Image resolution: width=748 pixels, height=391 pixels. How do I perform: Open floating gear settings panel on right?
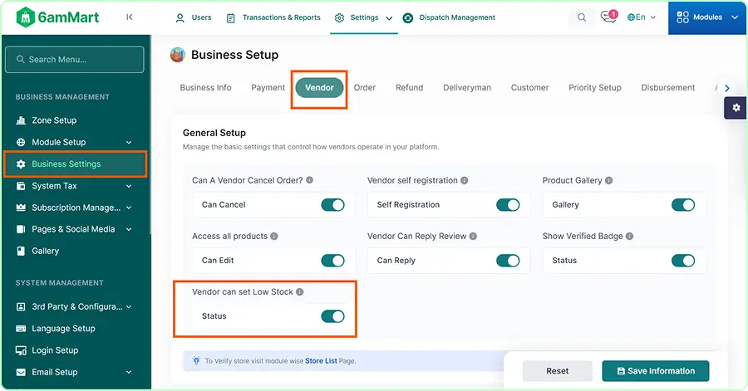[736, 108]
